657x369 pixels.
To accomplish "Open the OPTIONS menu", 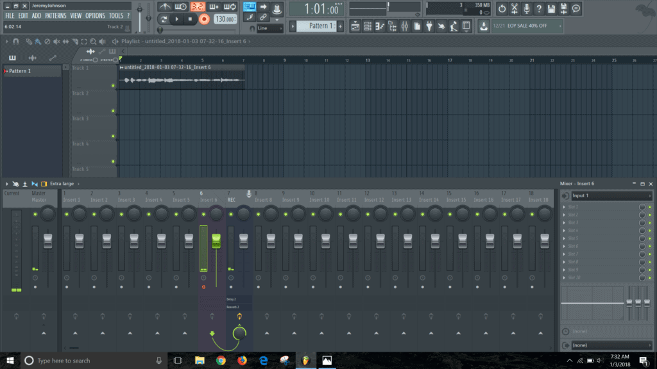I will coord(95,15).
